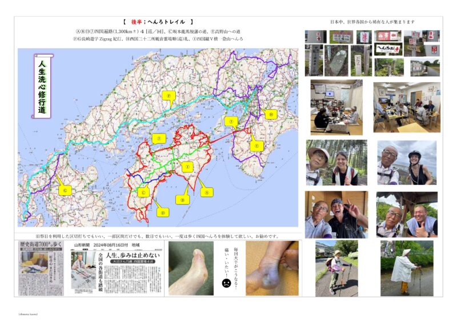Open the selfie with thumbs-up man
Image resolution: width=457 pixels, height=323 pixels.
(x=406, y=214)
